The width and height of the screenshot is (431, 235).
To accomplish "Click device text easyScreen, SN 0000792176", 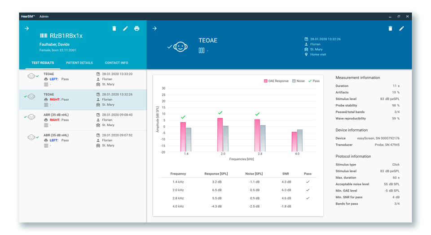I will (378, 138).
